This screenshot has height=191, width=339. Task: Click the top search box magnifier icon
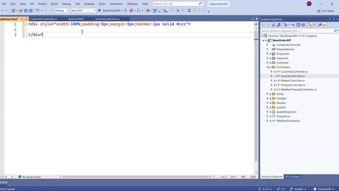pyautogui.click(x=200, y=4)
